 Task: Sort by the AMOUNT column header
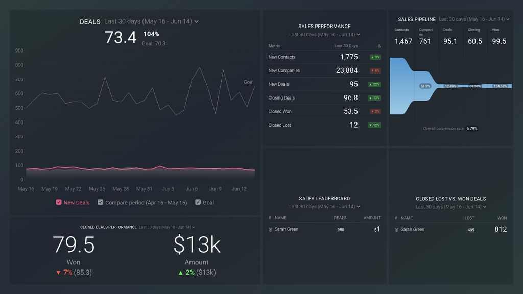[372, 218]
